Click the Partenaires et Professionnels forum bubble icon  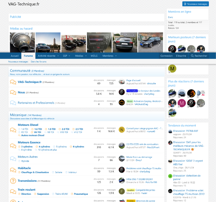click(x=13, y=103)
